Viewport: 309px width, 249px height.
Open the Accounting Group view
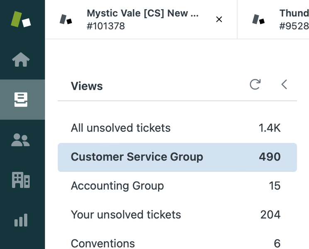click(177, 186)
